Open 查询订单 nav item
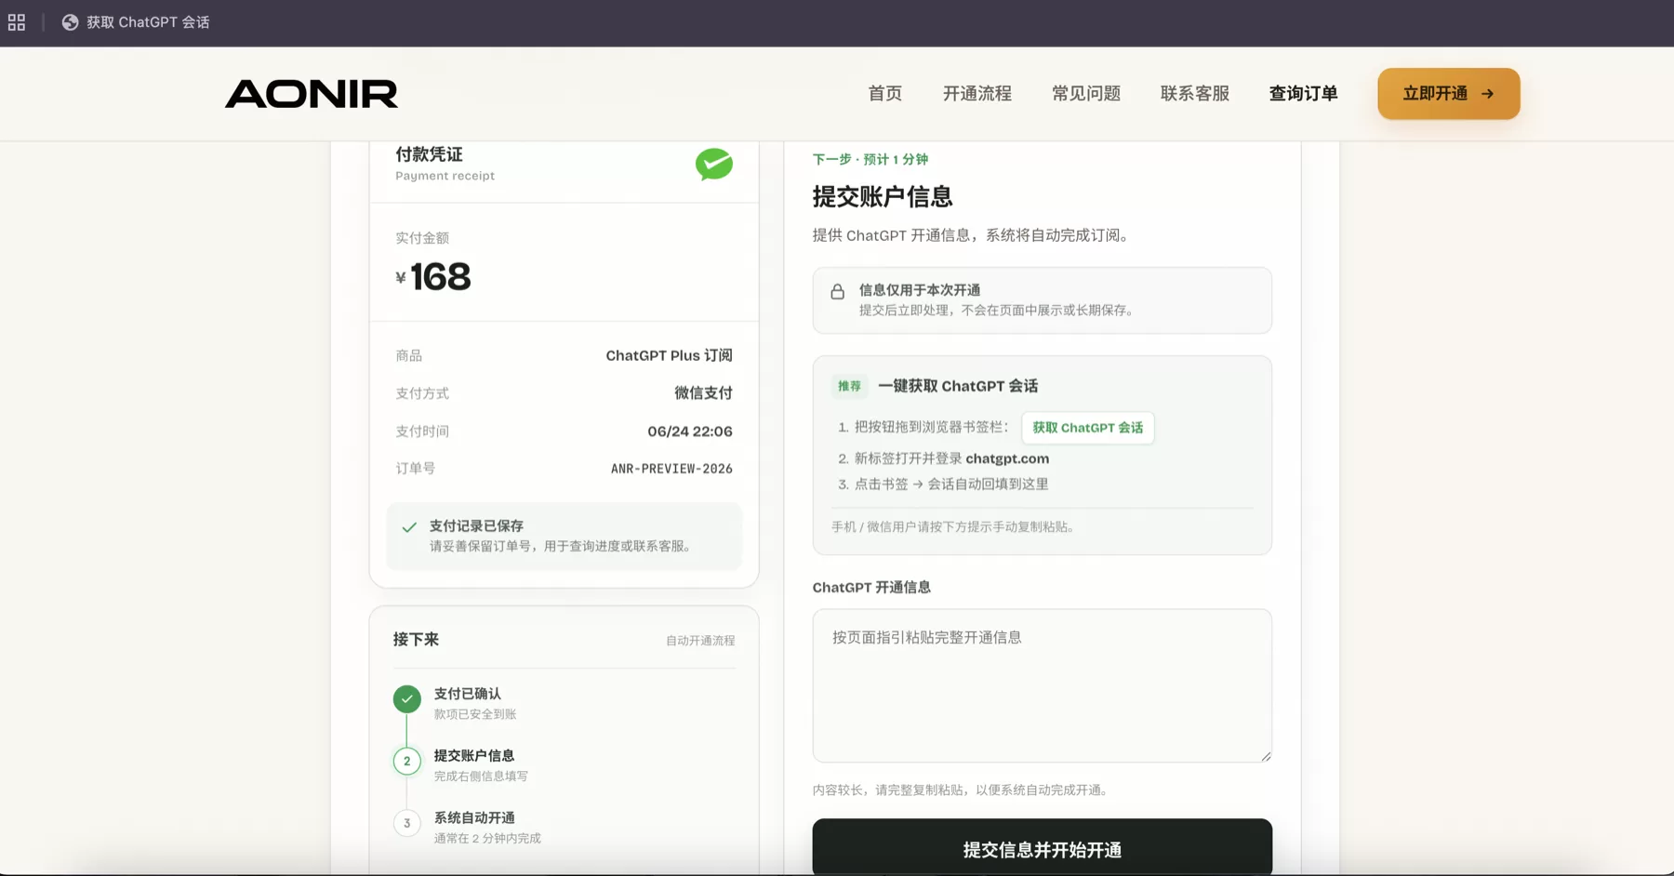 [x=1303, y=94]
